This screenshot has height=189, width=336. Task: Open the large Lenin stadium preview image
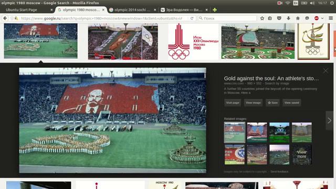point(113,120)
